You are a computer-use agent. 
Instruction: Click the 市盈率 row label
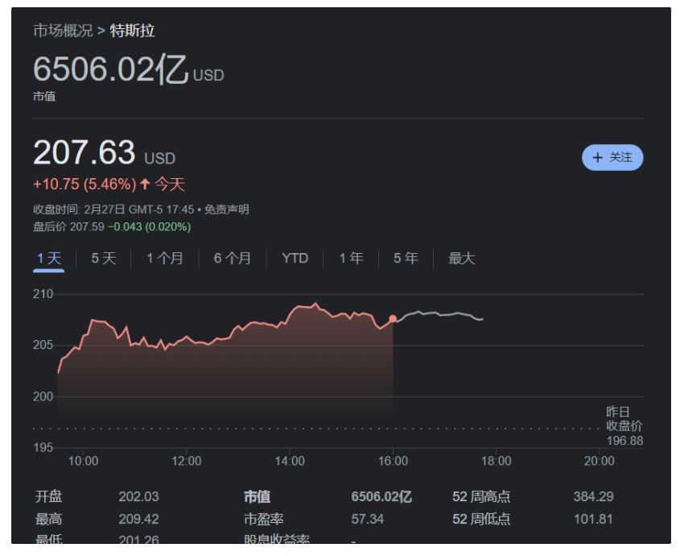pyautogui.click(x=264, y=519)
